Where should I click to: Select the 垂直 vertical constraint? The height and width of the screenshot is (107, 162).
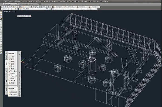(x=11, y=69)
